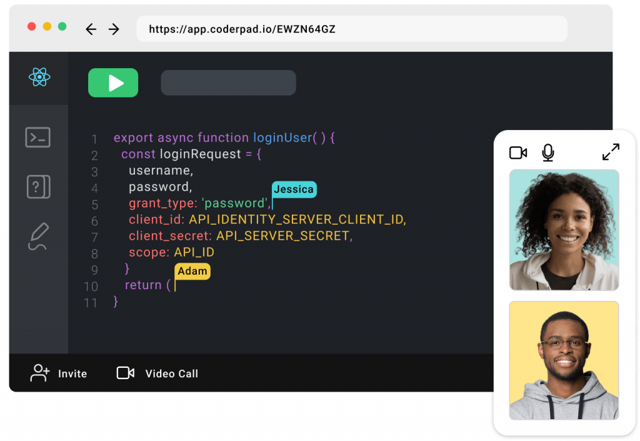
Task: Click the Invite button
Action: (x=59, y=373)
